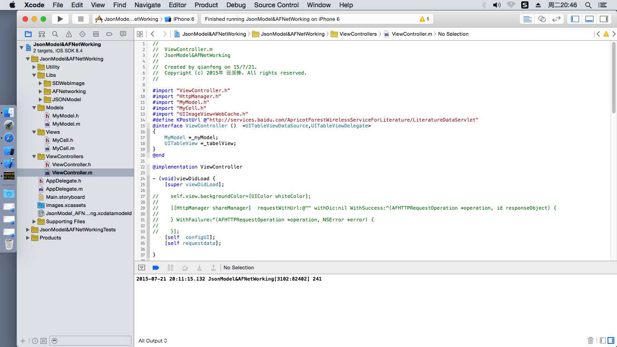Show the variables view pane toggle

pos(603,341)
